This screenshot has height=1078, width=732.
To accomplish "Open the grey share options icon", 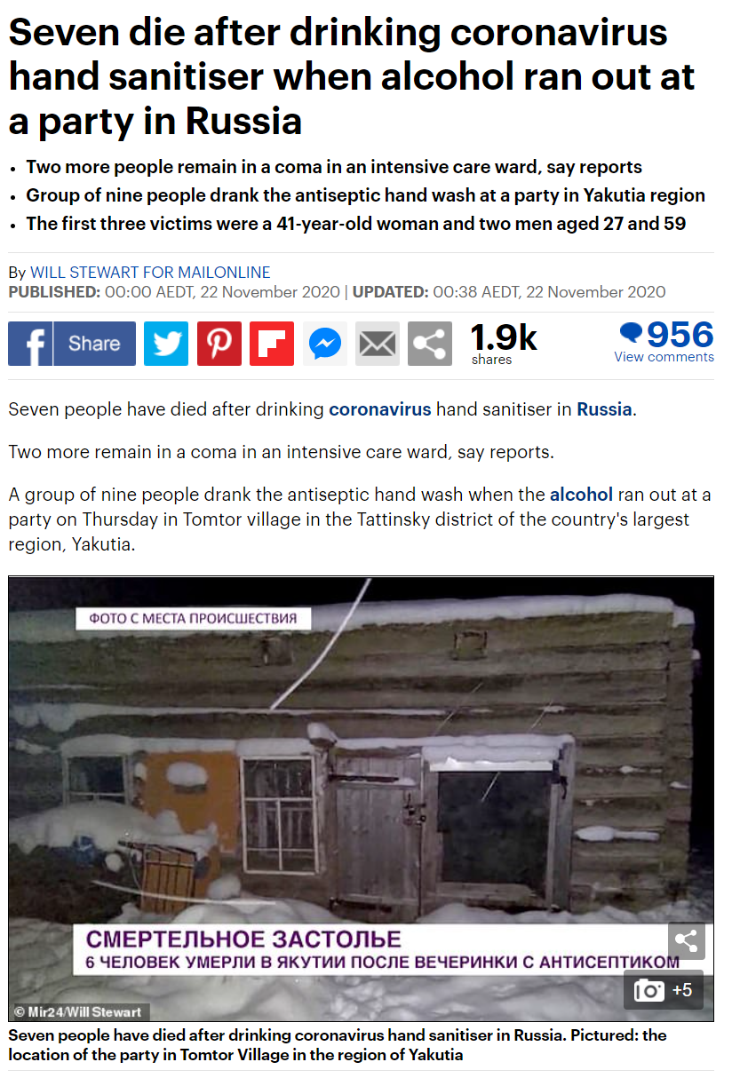I will coord(430,344).
